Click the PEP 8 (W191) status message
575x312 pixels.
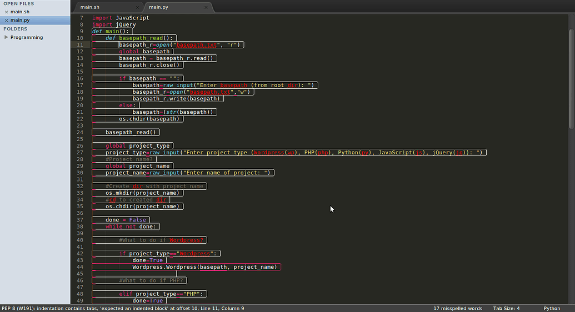tap(123, 308)
